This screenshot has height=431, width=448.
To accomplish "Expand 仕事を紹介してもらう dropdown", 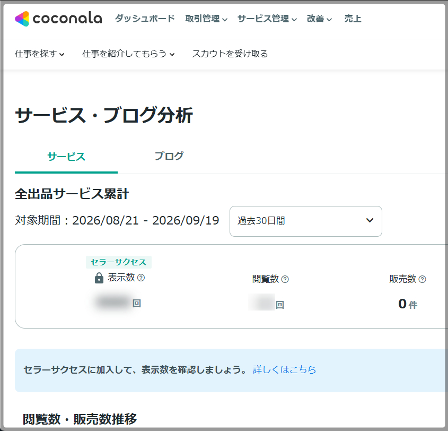I will [129, 54].
